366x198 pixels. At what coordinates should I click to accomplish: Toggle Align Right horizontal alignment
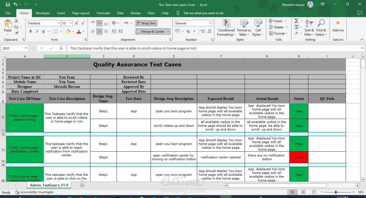click(106, 31)
